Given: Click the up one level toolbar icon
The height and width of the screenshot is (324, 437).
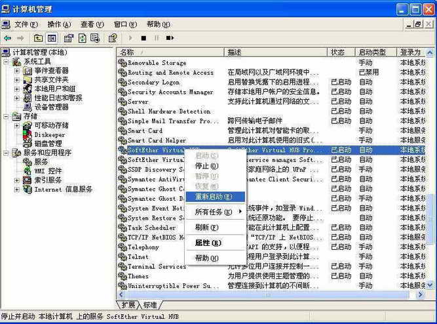Looking at the screenshot, I should [39, 38].
